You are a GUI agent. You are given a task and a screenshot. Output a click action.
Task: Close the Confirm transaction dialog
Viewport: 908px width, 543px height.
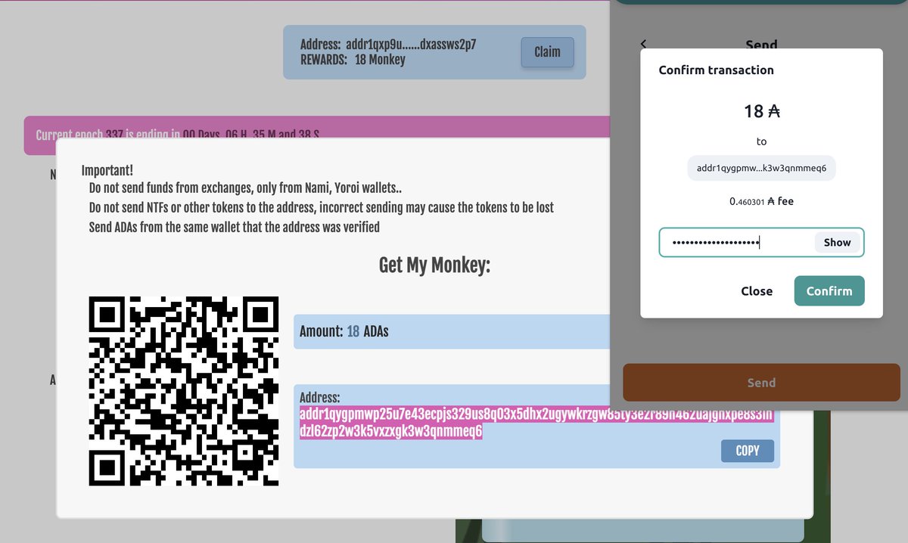pos(757,291)
